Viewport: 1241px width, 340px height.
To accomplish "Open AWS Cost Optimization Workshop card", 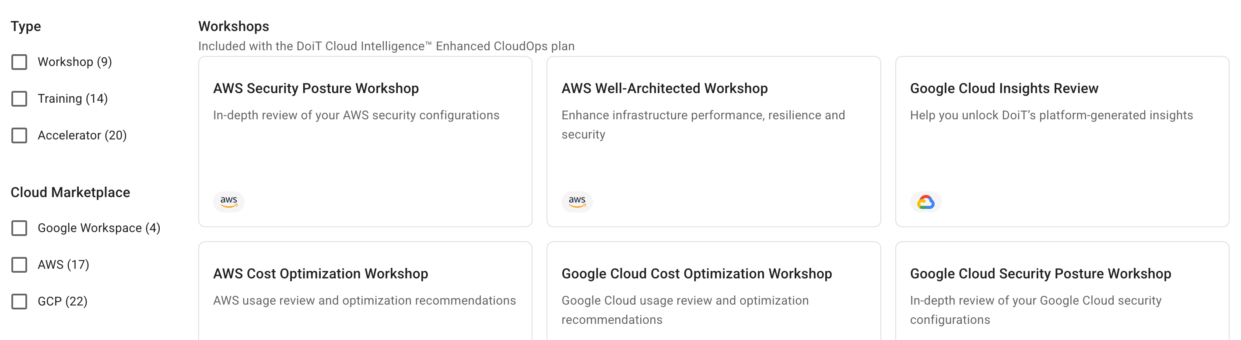I will 320,274.
